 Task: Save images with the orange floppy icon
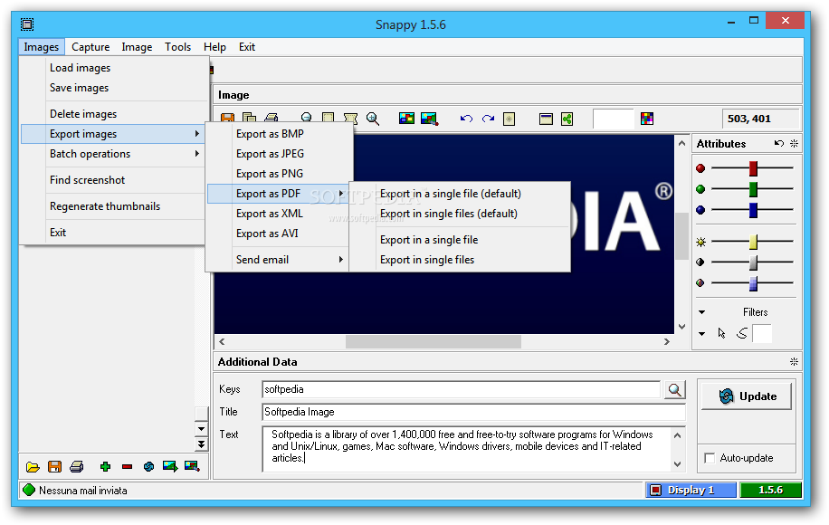(54, 466)
